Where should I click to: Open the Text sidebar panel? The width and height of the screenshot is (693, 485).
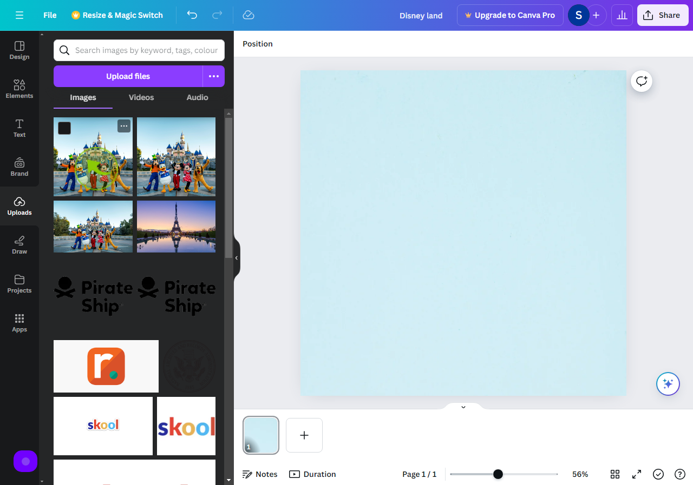point(19,128)
